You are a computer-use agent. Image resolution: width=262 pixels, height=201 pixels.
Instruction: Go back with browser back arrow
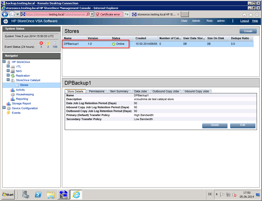click(x=5, y=14)
